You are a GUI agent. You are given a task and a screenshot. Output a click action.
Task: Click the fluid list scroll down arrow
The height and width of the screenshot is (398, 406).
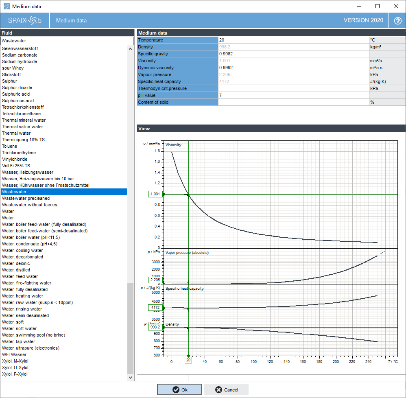click(x=130, y=377)
